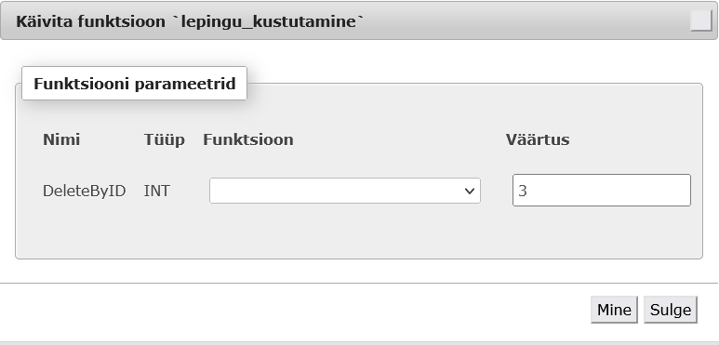
Task: Click the DeleteByID parameter name
Action: [x=84, y=191]
